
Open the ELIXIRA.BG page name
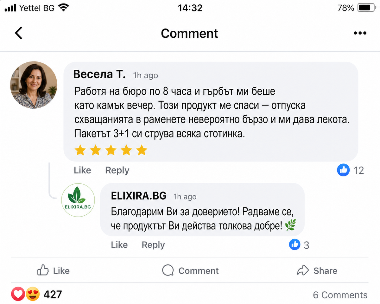click(x=139, y=196)
